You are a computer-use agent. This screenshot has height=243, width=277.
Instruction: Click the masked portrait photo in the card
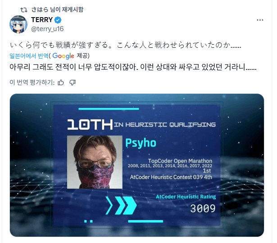tap(95, 162)
